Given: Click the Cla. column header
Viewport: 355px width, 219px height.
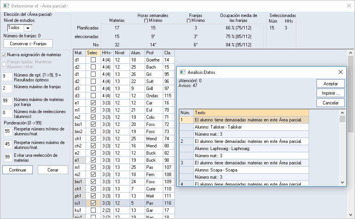Looking at the screenshot, I should (169, 53).
